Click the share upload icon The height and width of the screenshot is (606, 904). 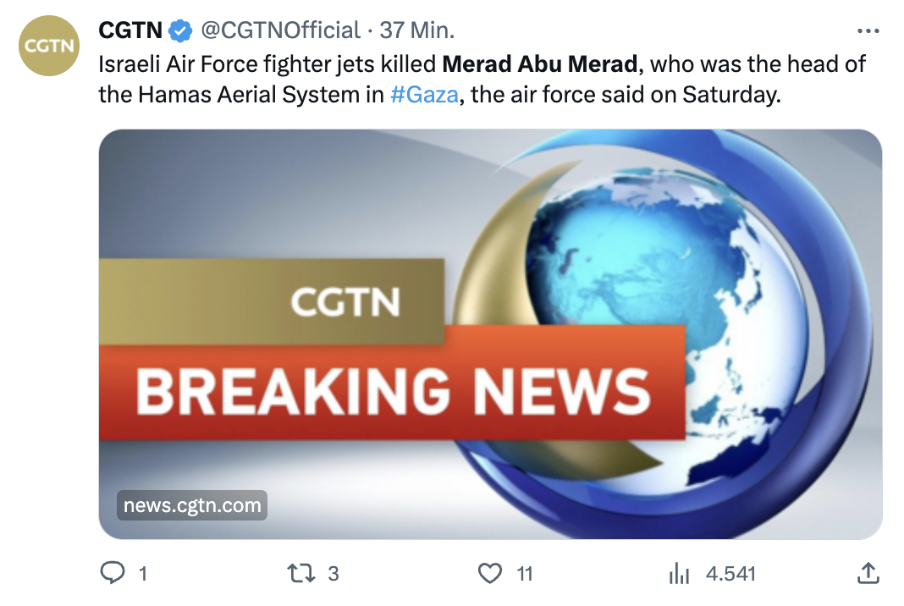click(x=868, y=574)
